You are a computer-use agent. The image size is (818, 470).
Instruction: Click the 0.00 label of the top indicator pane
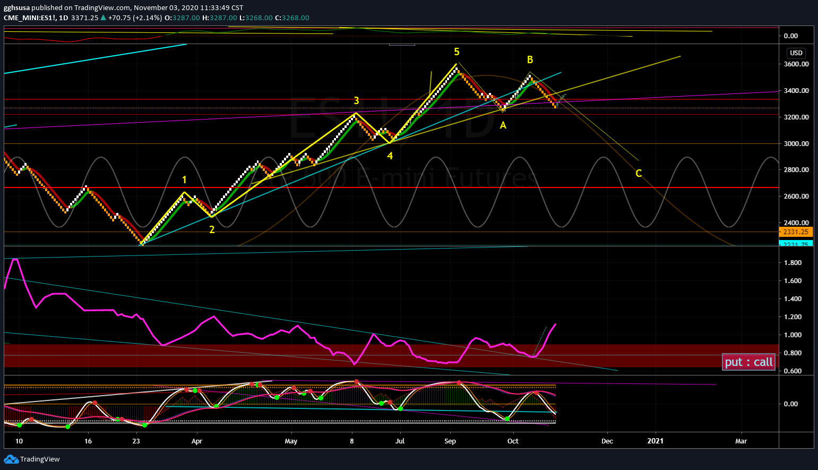click(x=791, y=36)
